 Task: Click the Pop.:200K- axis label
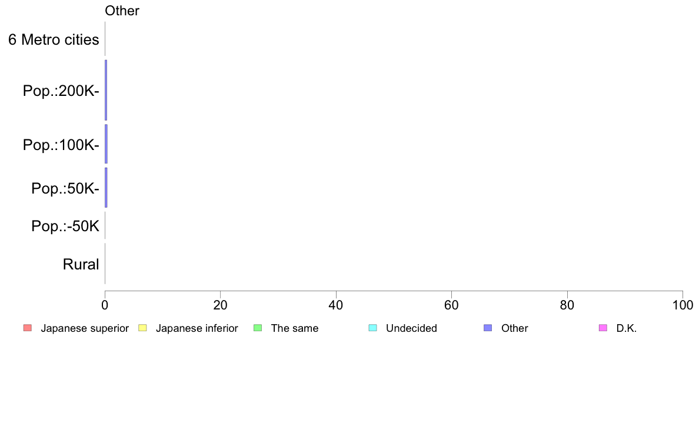[x=61, y=91]
